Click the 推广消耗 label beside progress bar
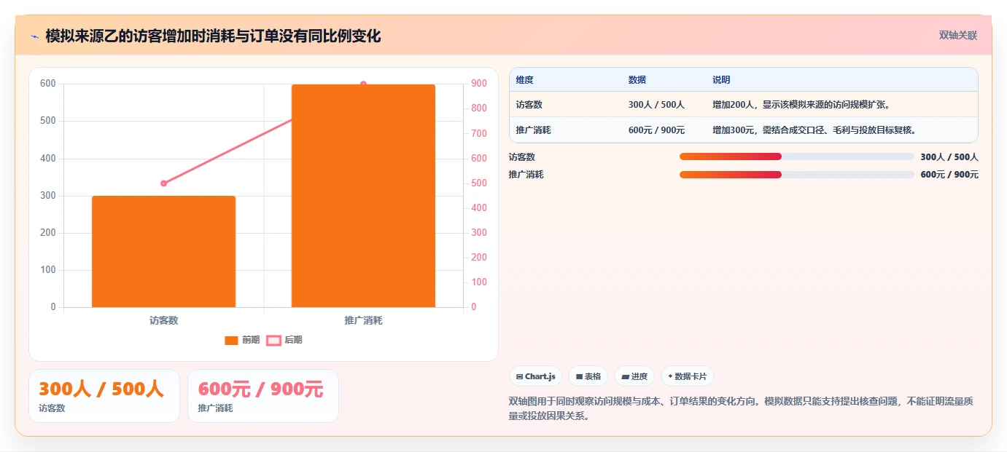 pos(526,175)
